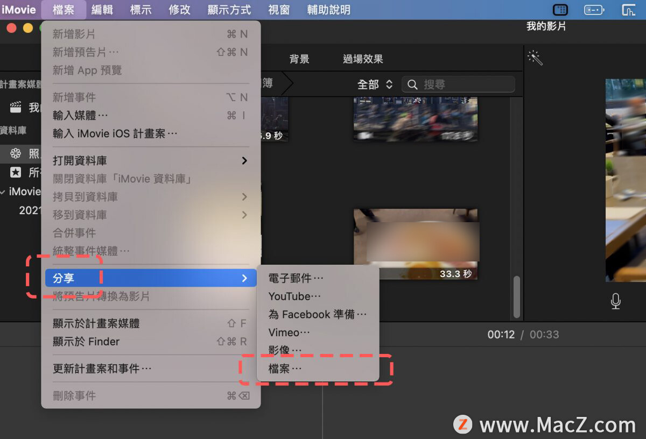
Task: Click the battery status menu bar icon
Action: [x=594, y=10]
